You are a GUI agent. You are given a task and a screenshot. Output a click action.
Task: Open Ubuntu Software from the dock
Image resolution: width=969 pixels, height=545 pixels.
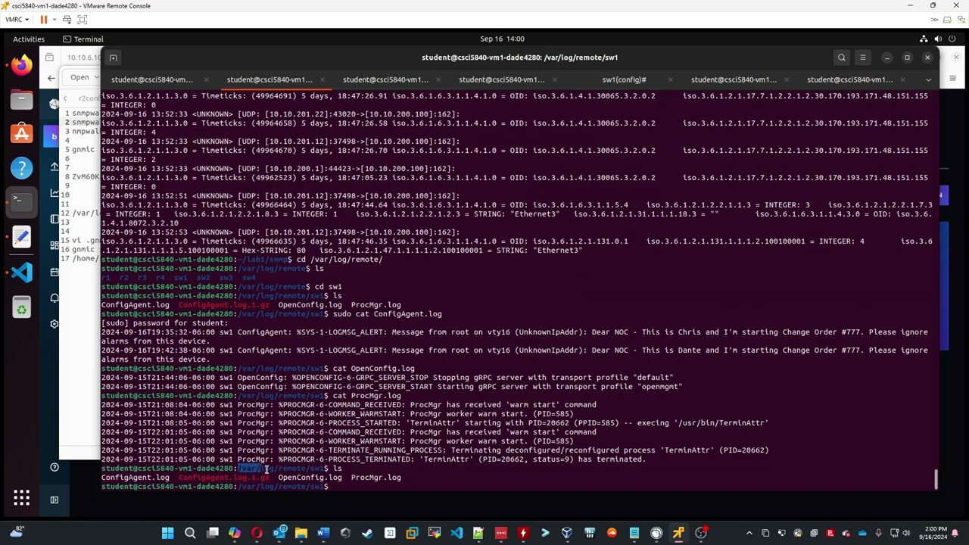[21, 134]
